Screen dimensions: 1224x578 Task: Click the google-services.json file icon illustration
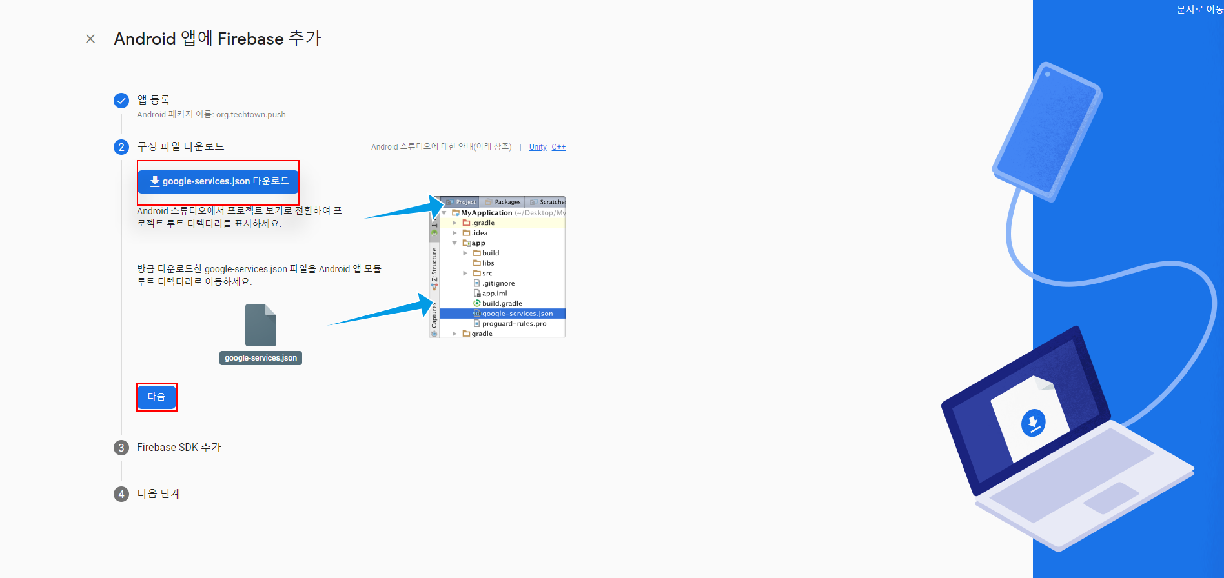click(261, 325)
